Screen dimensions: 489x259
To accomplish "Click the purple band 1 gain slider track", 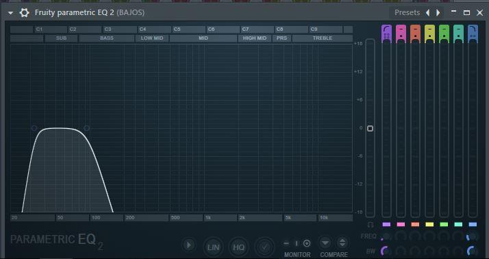I will tap(386, 129).
